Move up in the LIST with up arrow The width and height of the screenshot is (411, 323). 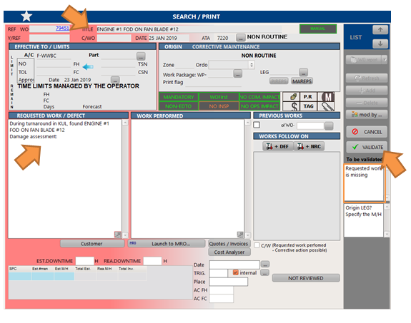pos(380,30)
